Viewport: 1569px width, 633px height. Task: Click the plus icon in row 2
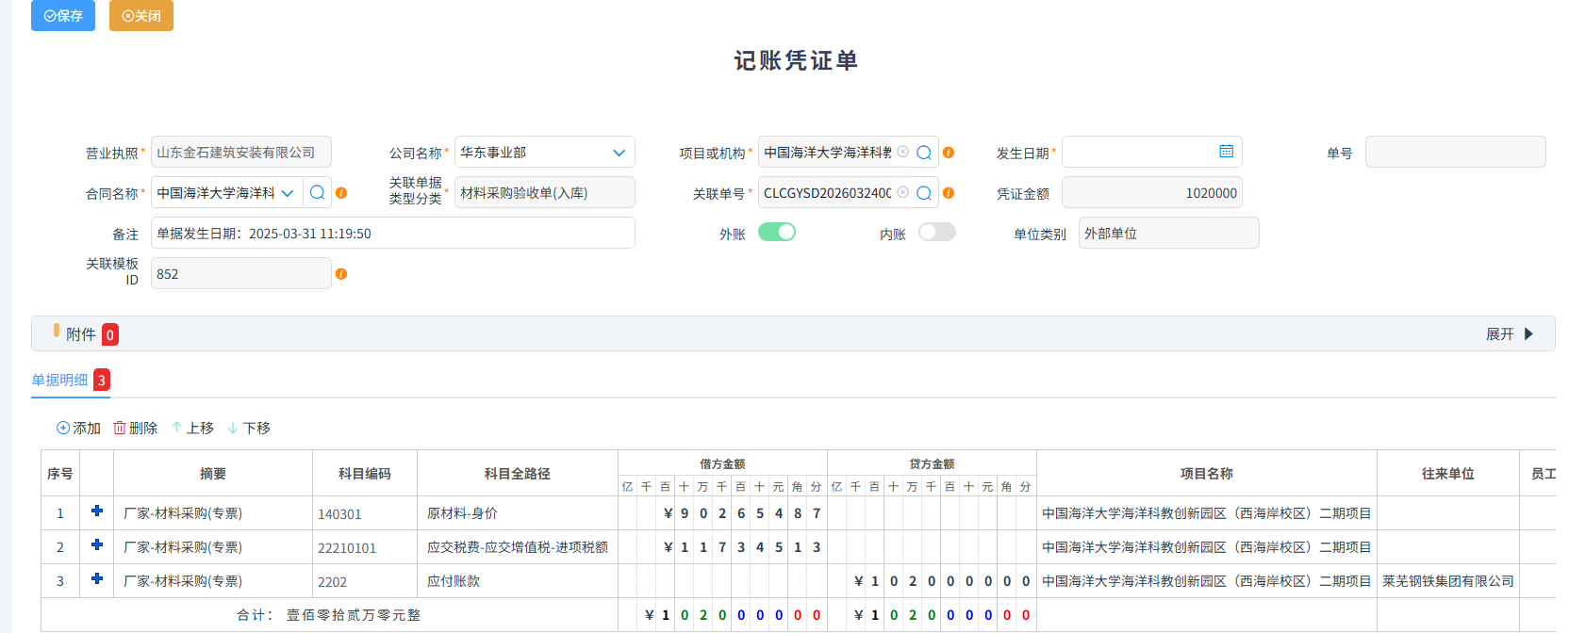(97, 544)
